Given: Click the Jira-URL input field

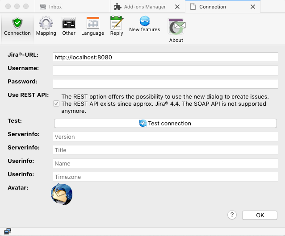Looking at the screenshot, I should tap(165, 57).
